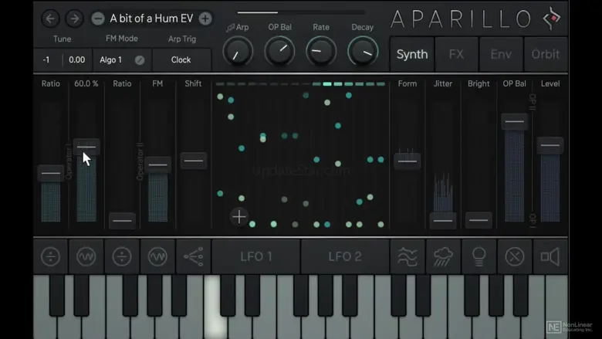602x339 pixels.
Task: Select the LFO 1 button
Action: point(256,256)
